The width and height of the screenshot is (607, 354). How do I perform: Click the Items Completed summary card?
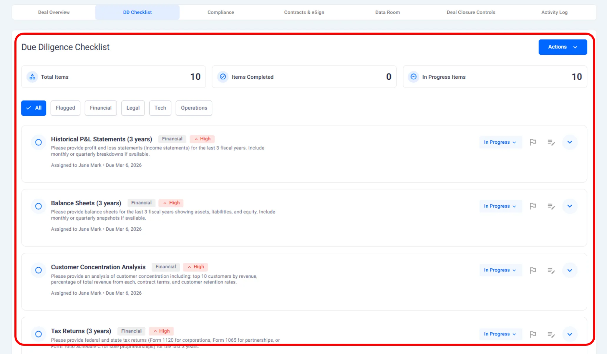(304, 77)
